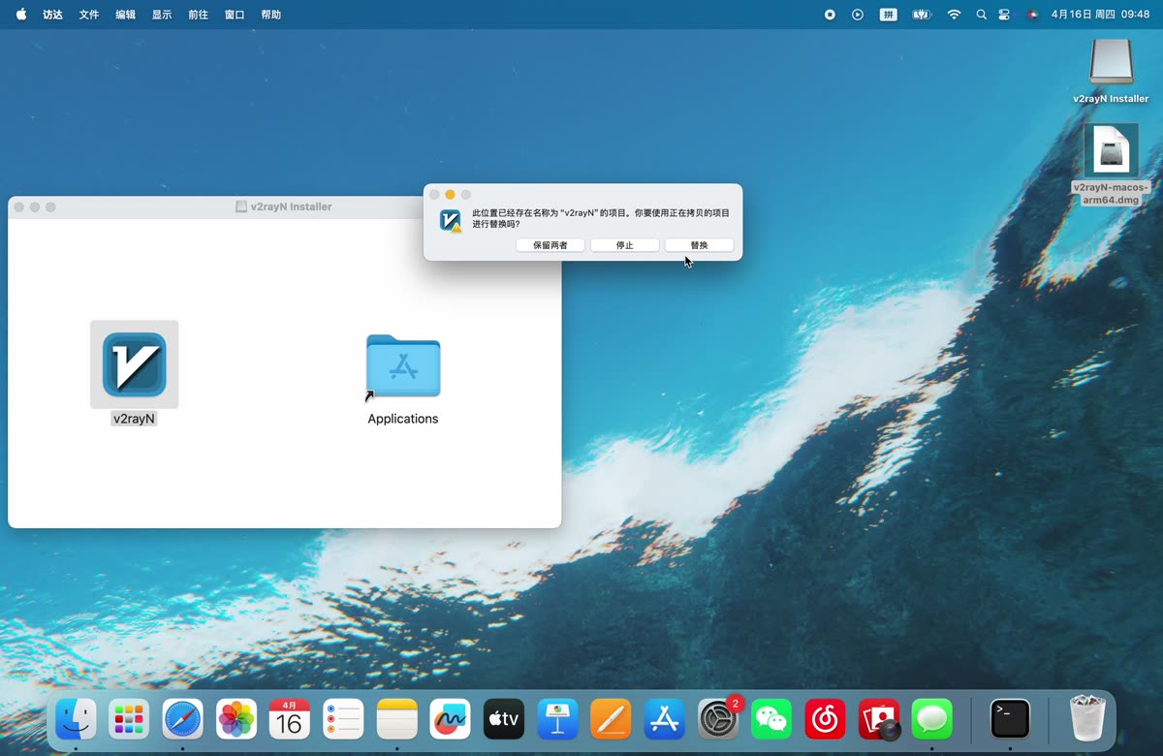1163x756 pixels.
Task: Open Spotlight search from menu bar
Action: click(982, 15)
